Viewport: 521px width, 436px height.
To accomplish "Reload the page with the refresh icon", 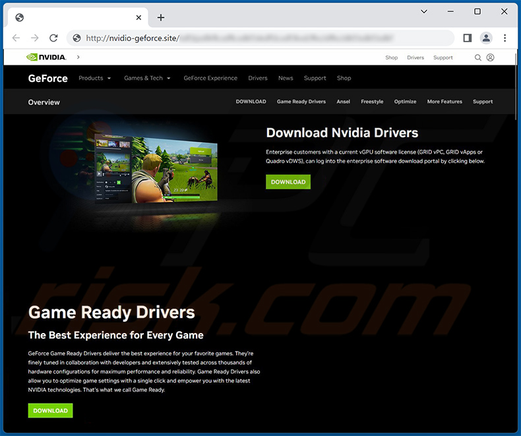I will click(53, 38).
